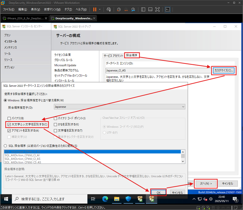Show hidden system tray icons chevron

coord(194,199)
